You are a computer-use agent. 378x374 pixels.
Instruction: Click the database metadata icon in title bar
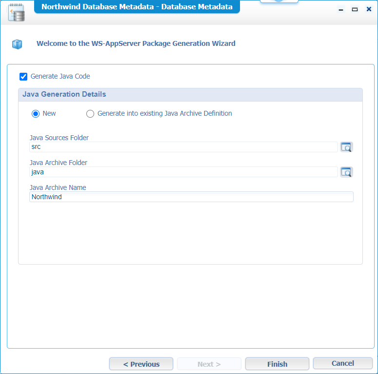coord(17,12)
